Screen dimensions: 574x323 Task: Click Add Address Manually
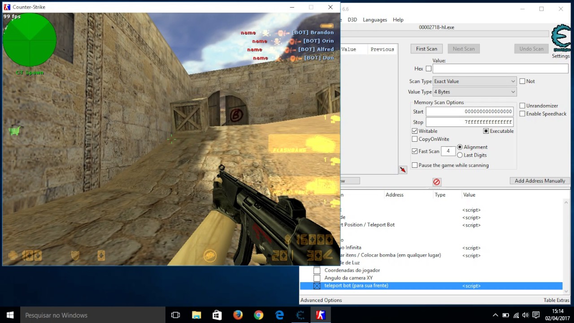tap(540, 181)
